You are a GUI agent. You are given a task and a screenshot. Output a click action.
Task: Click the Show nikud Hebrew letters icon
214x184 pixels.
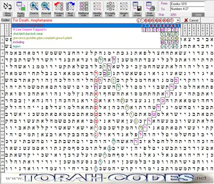pyautogui.click(x=8, y=6)
